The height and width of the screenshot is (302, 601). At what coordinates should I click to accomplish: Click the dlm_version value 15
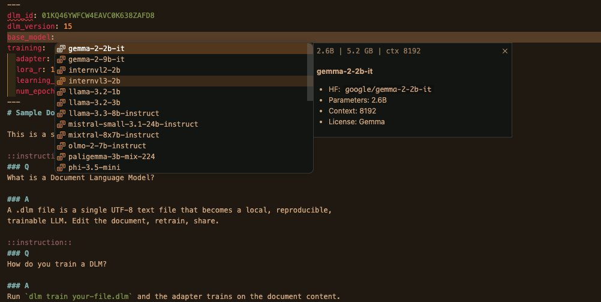(68, 26)
